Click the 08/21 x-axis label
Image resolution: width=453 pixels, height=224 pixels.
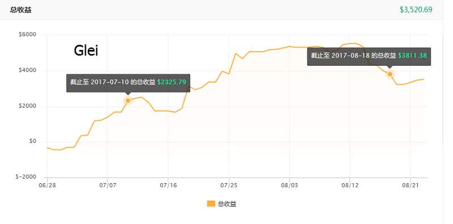tap(410, 185)
